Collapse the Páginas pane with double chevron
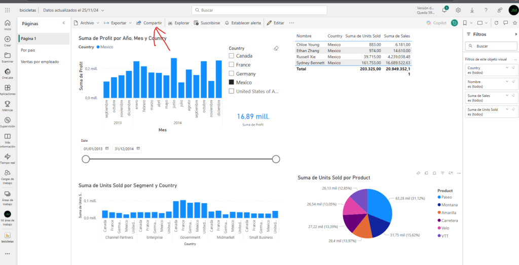519x265 pixels. point(64,23)
